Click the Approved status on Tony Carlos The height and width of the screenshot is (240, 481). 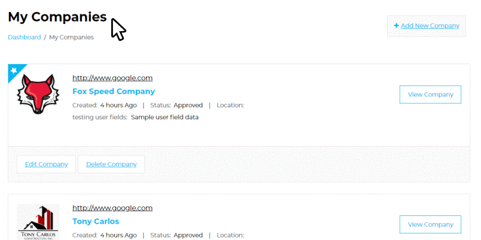pyautogui.click(x=188, y=235)
